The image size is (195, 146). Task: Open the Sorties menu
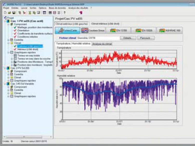point(33,8)
